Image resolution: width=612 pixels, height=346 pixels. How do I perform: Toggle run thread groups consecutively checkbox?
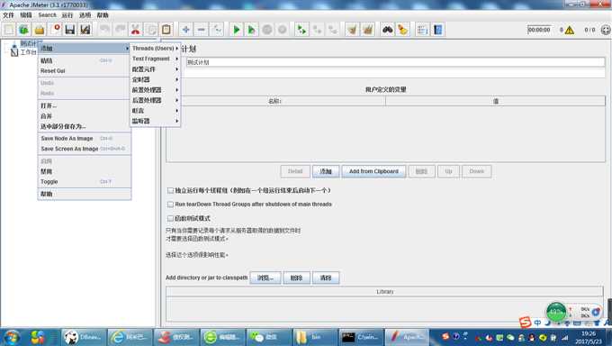pos(170,190)
